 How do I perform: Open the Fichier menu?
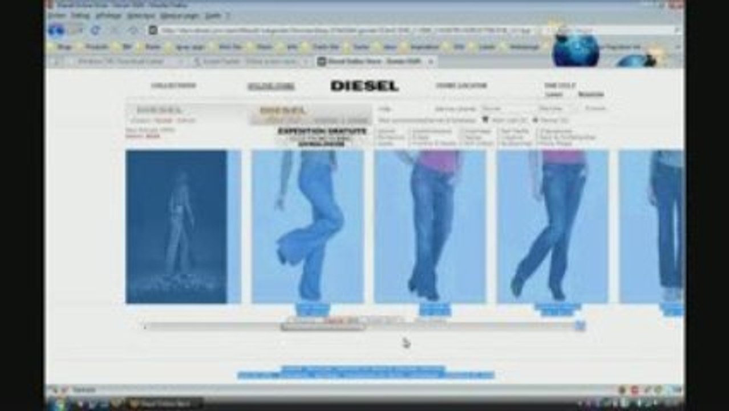56,15
